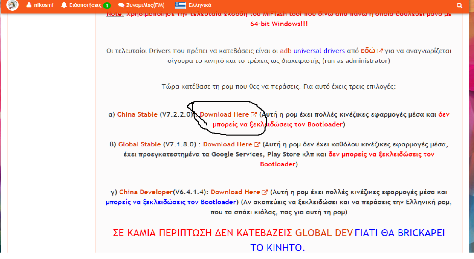Open the Ειδοποιήσεις notifications bell

86,5
